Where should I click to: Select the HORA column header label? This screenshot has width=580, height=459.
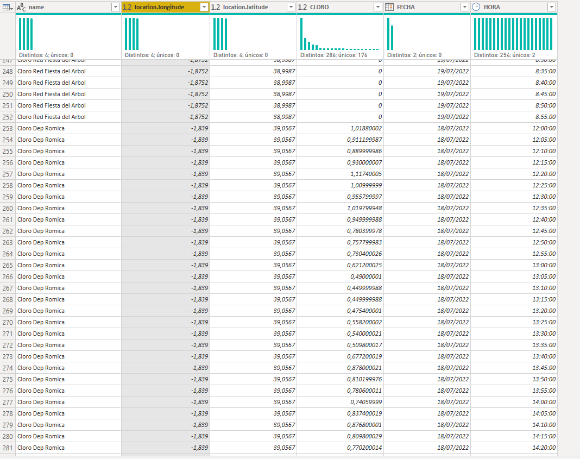coord(491,7)
